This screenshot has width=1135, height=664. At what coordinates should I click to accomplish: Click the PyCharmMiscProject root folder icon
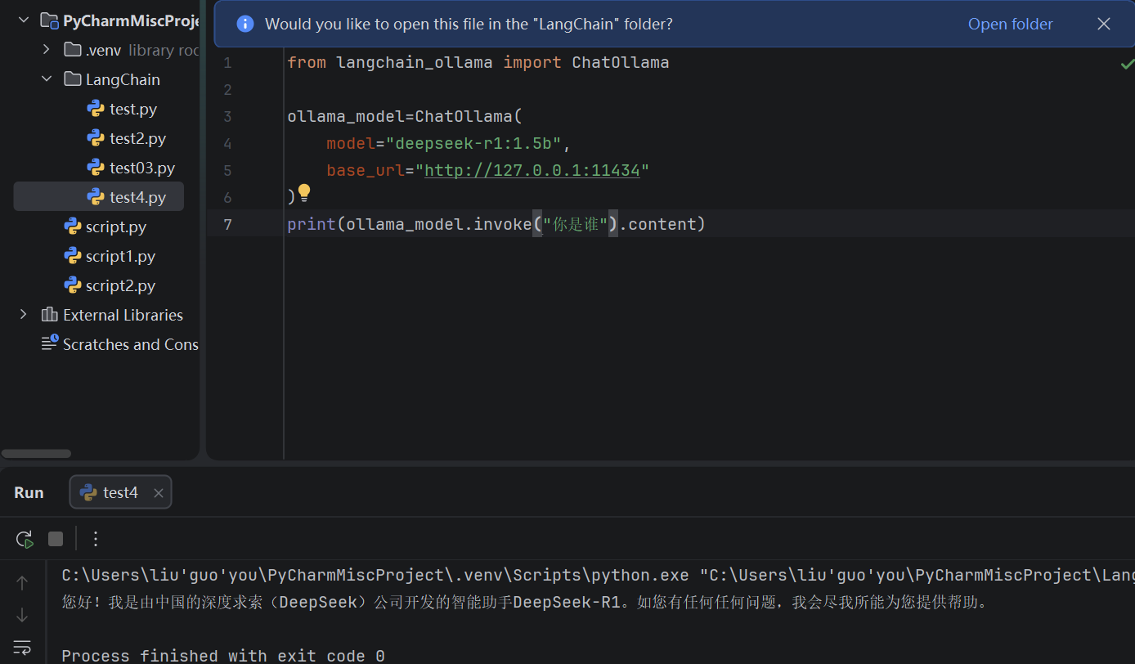(x=50, y=20)
